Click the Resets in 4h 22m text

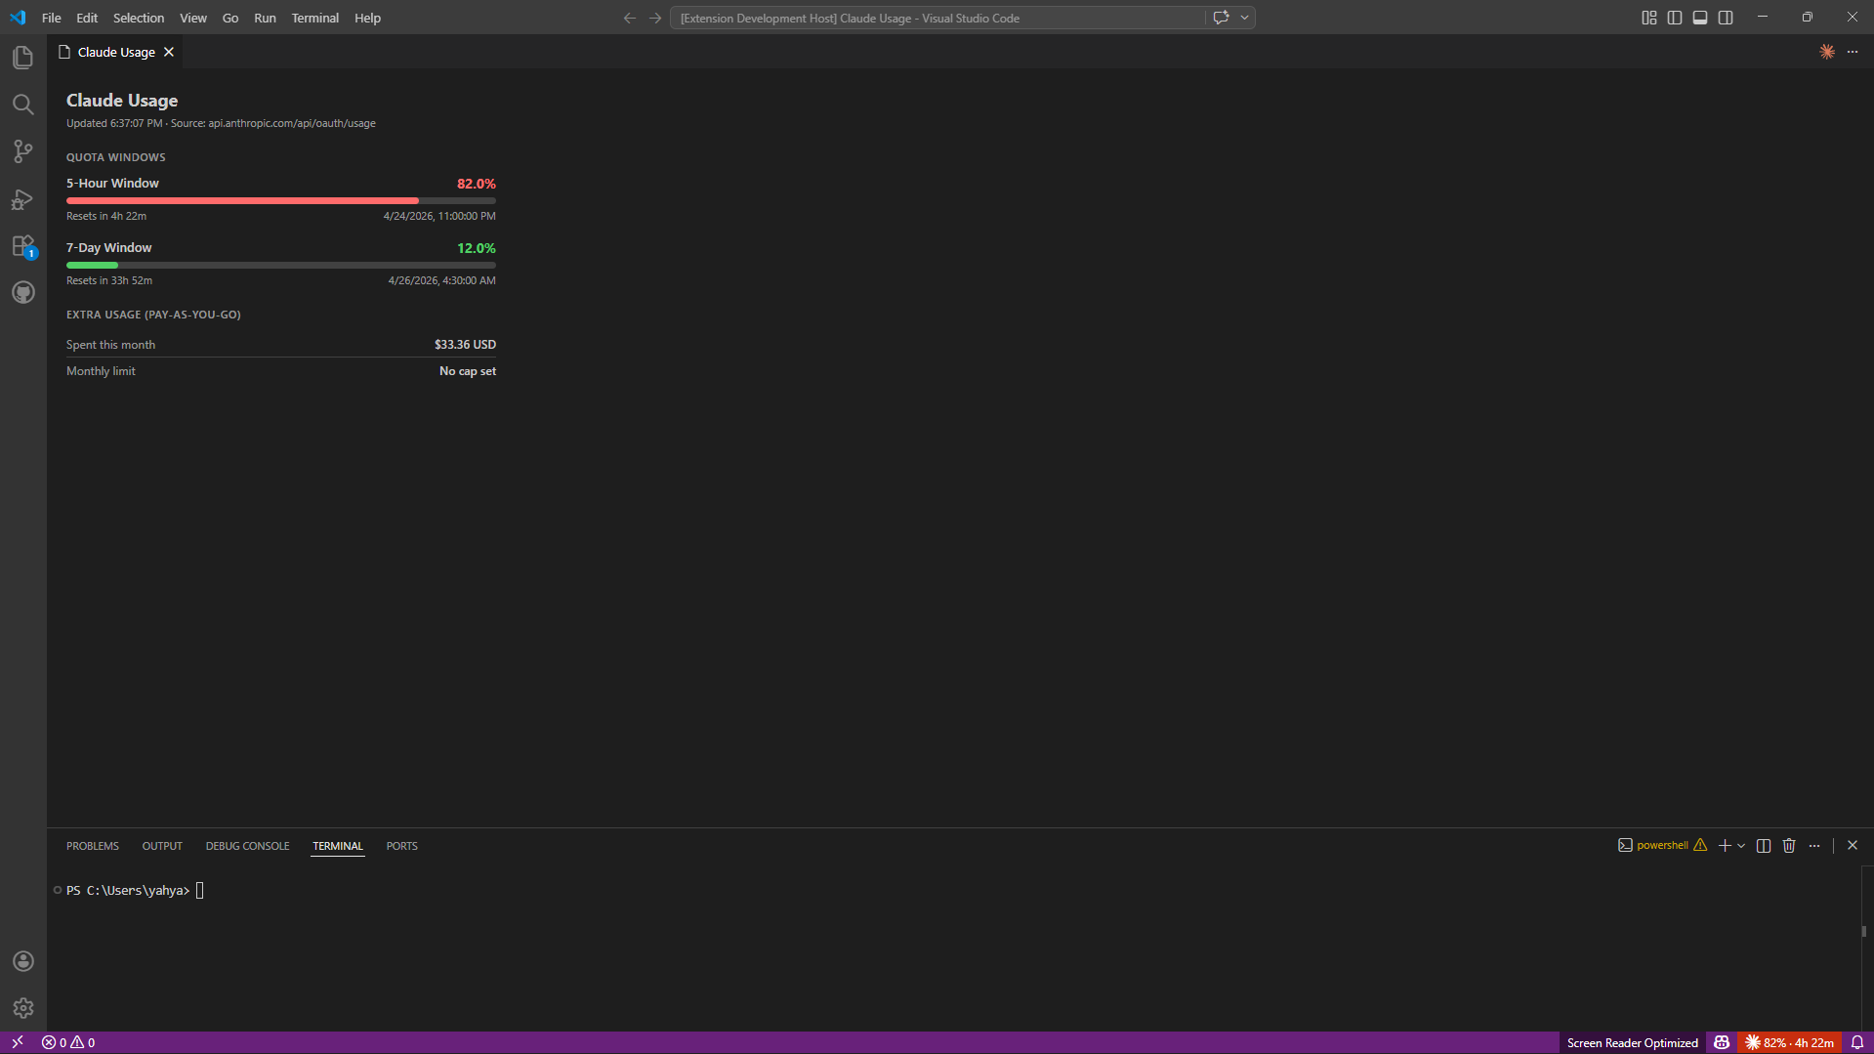(x=106, y=216)
